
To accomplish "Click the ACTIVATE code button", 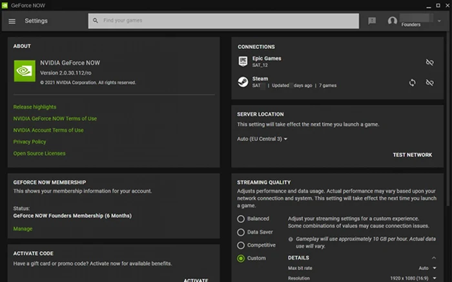I will [x=196, y=279].
